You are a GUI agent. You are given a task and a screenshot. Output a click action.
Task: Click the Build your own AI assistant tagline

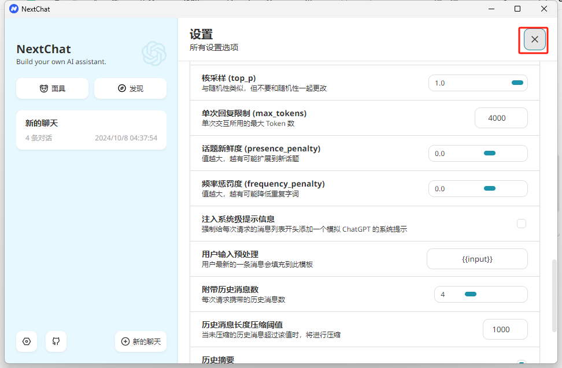tap(61, 62)
